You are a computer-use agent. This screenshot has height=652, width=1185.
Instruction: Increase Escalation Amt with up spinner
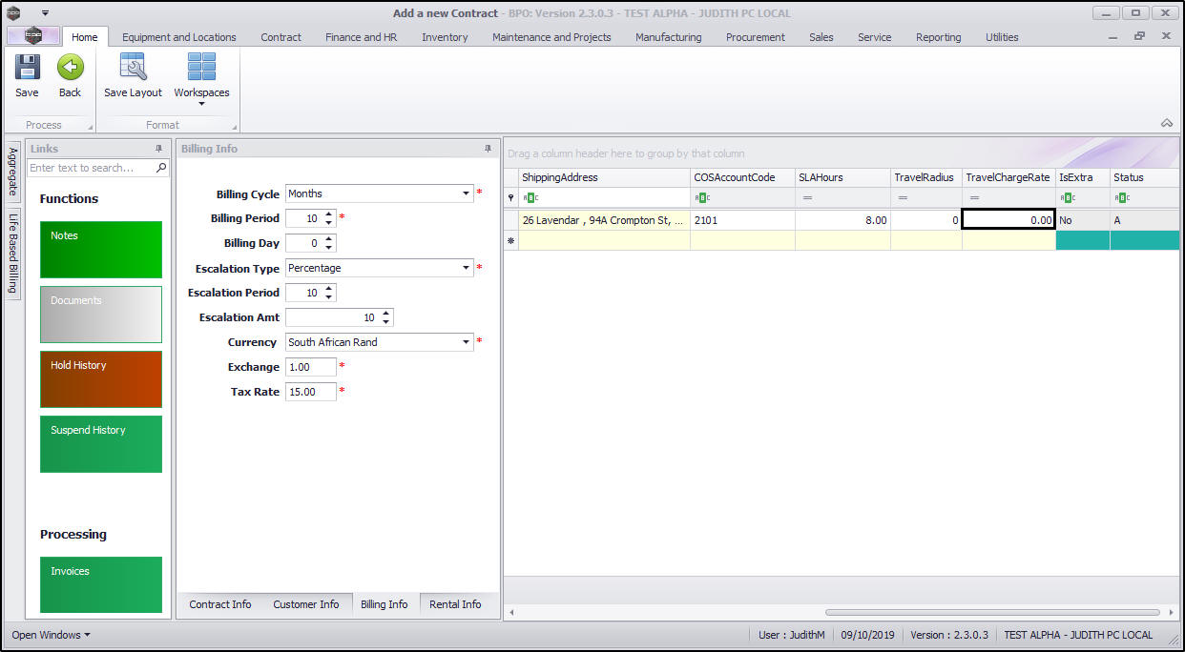386,314
